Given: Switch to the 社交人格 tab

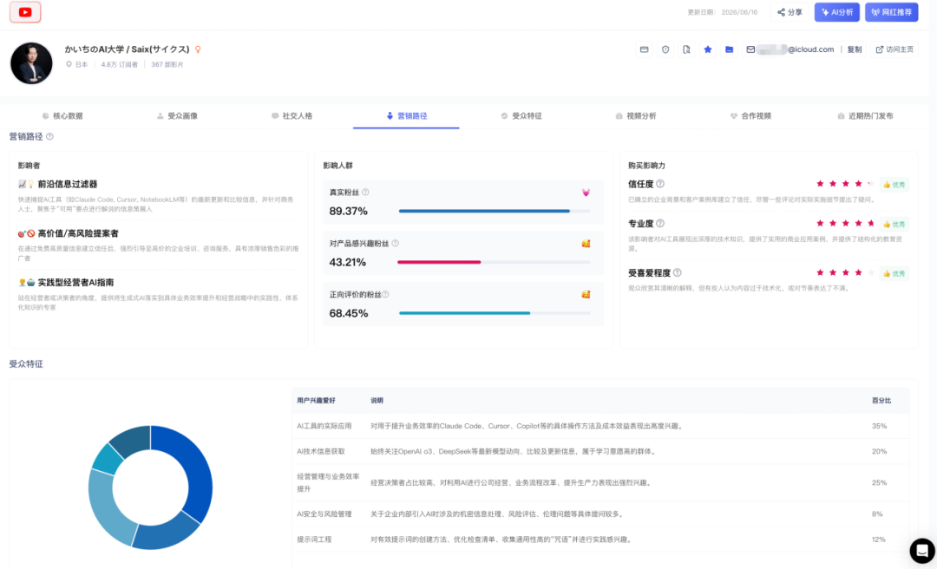Looking at the screenshot, I should tap(292, 116).
